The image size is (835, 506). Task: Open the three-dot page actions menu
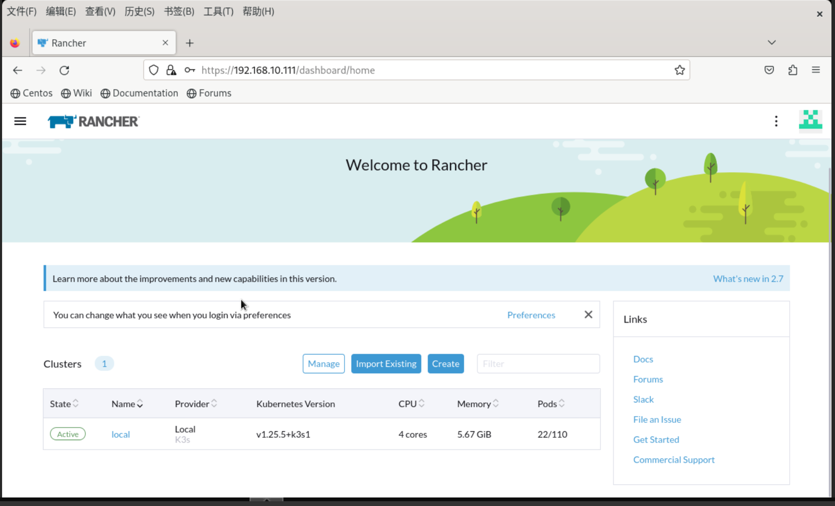pos(776,122)
